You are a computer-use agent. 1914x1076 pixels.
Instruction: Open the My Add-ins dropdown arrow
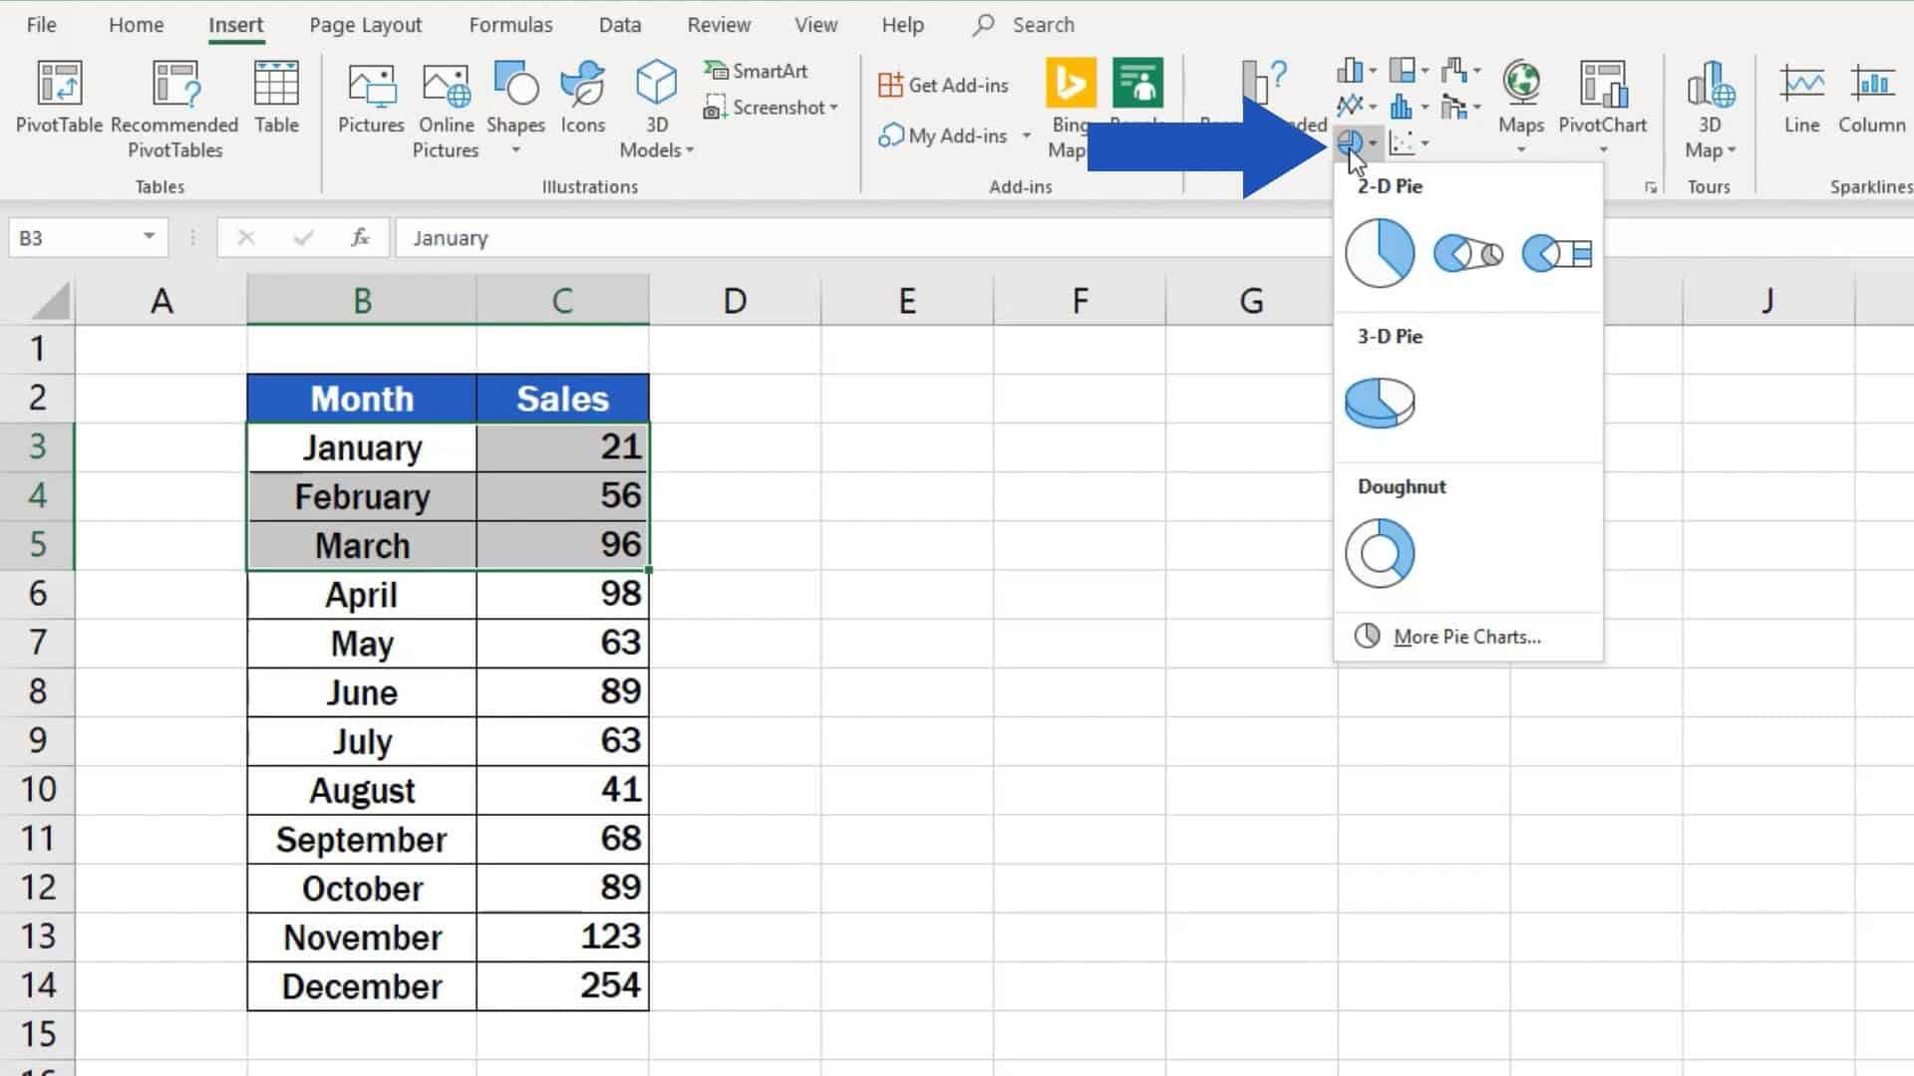(1028, 135)
